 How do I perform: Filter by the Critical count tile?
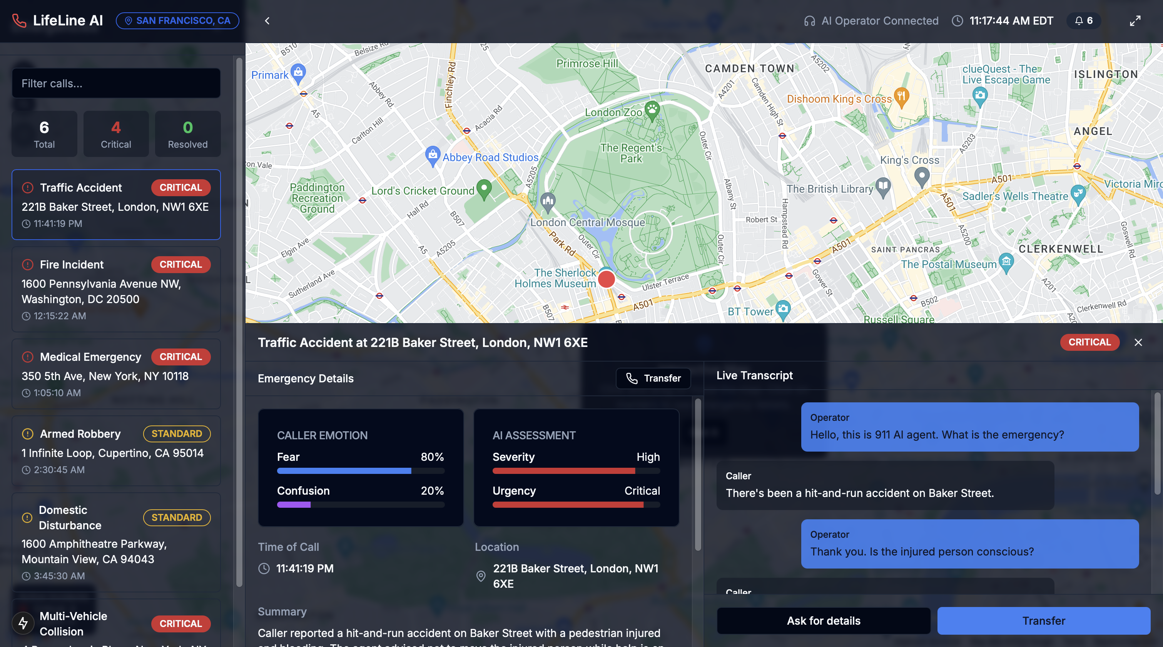116,134
